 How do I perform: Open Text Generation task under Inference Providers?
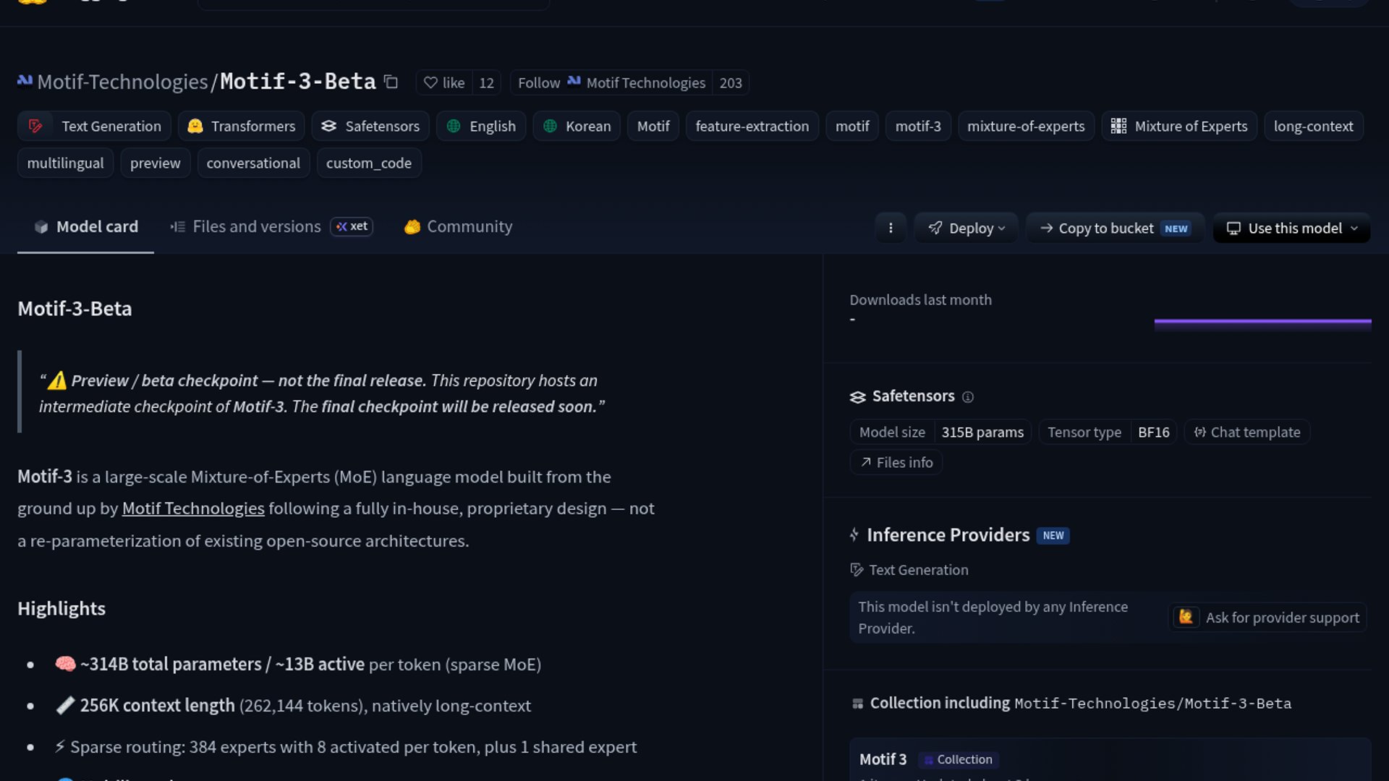click(909, 570)
